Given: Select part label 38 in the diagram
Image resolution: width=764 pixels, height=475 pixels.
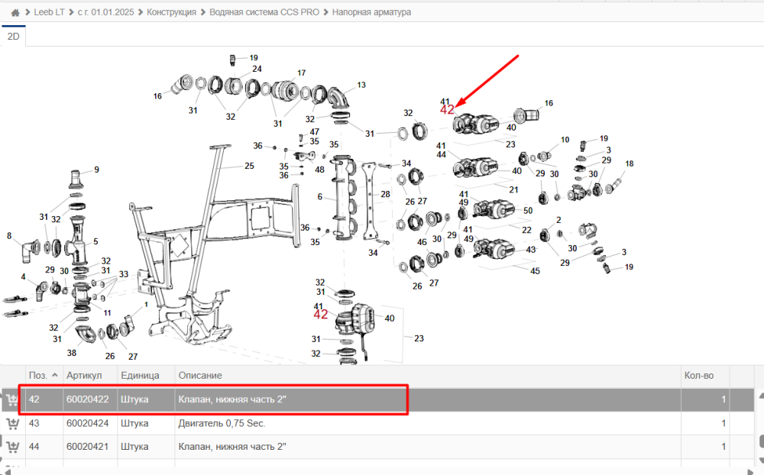Looking at the screenshot, I should 72,354.
